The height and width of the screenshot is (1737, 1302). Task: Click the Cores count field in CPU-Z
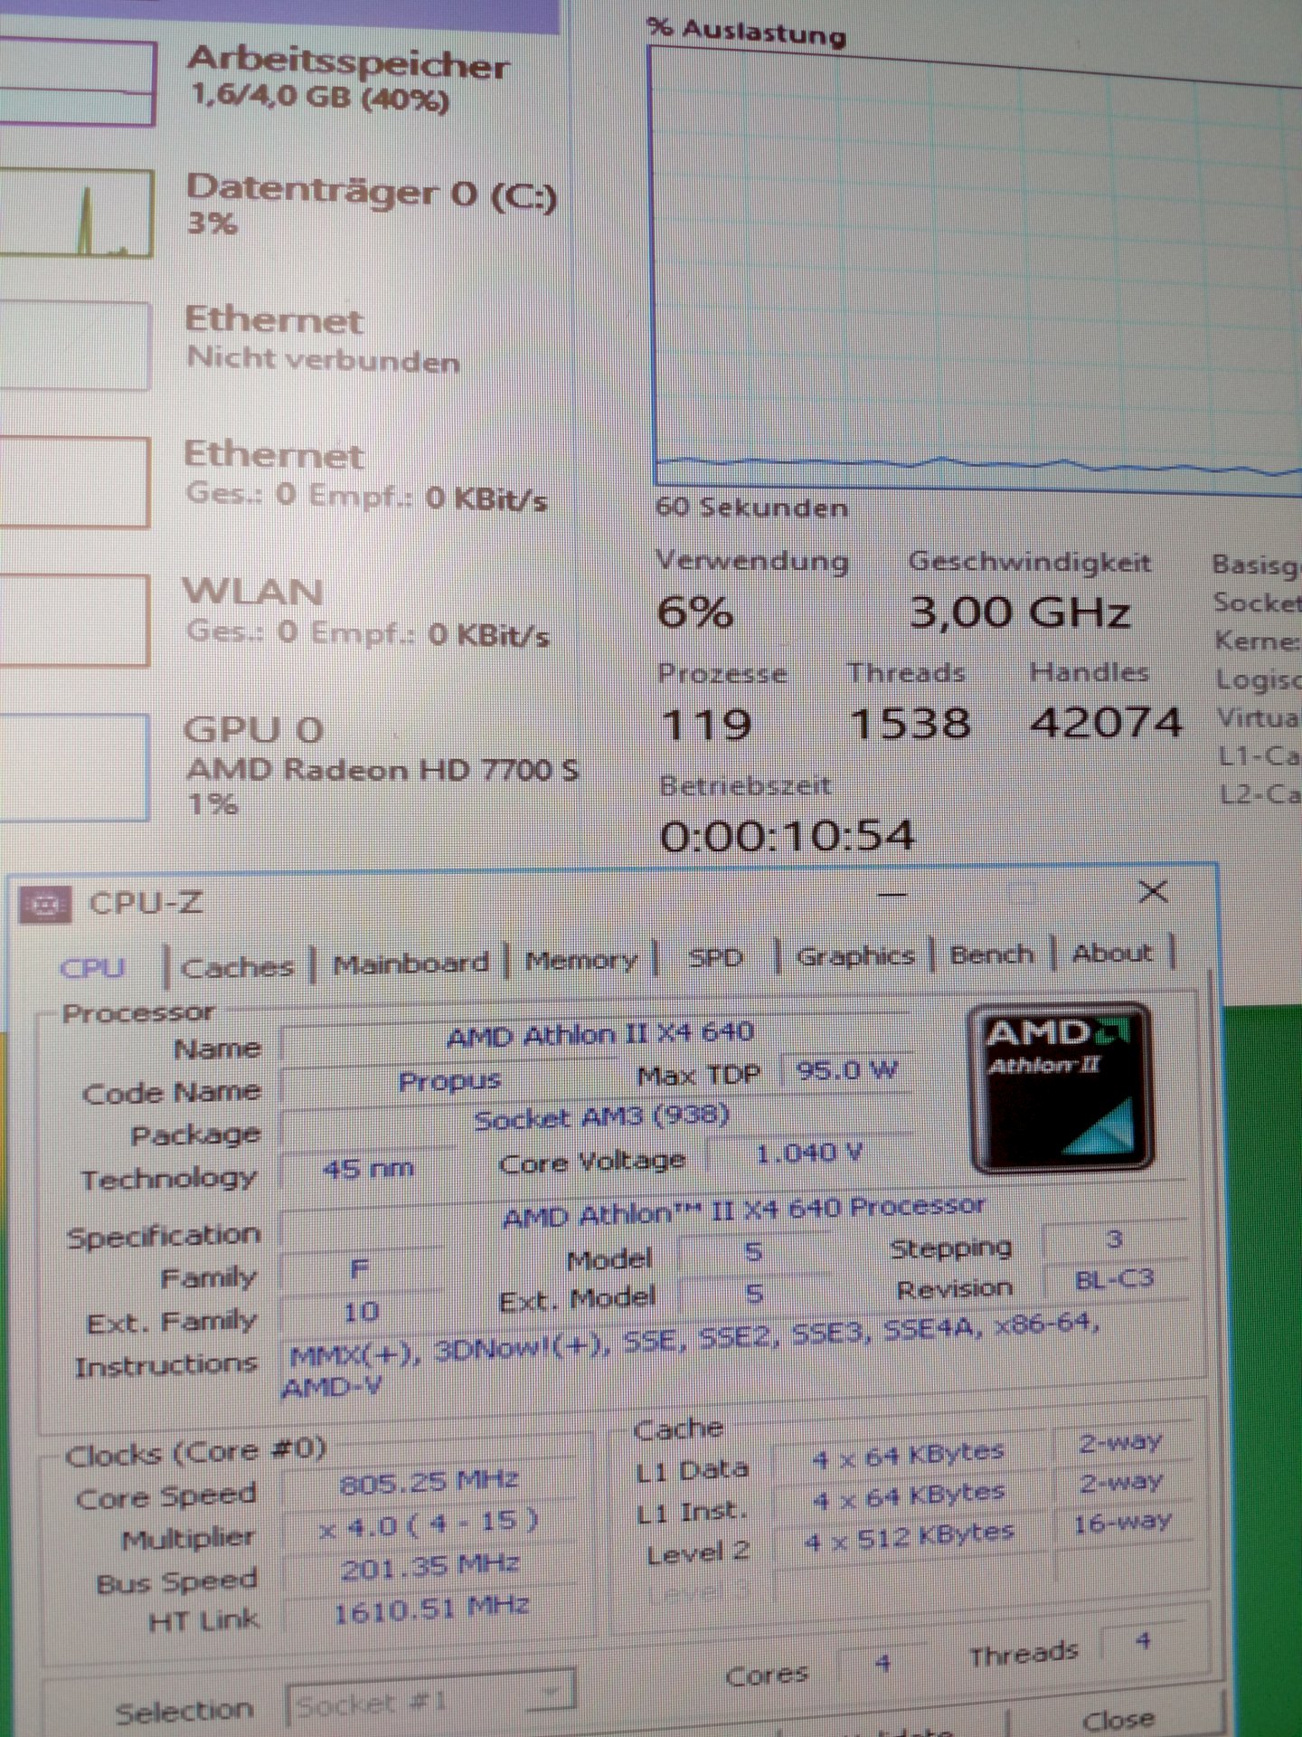pyautogui.click(x=883, y=1663)
